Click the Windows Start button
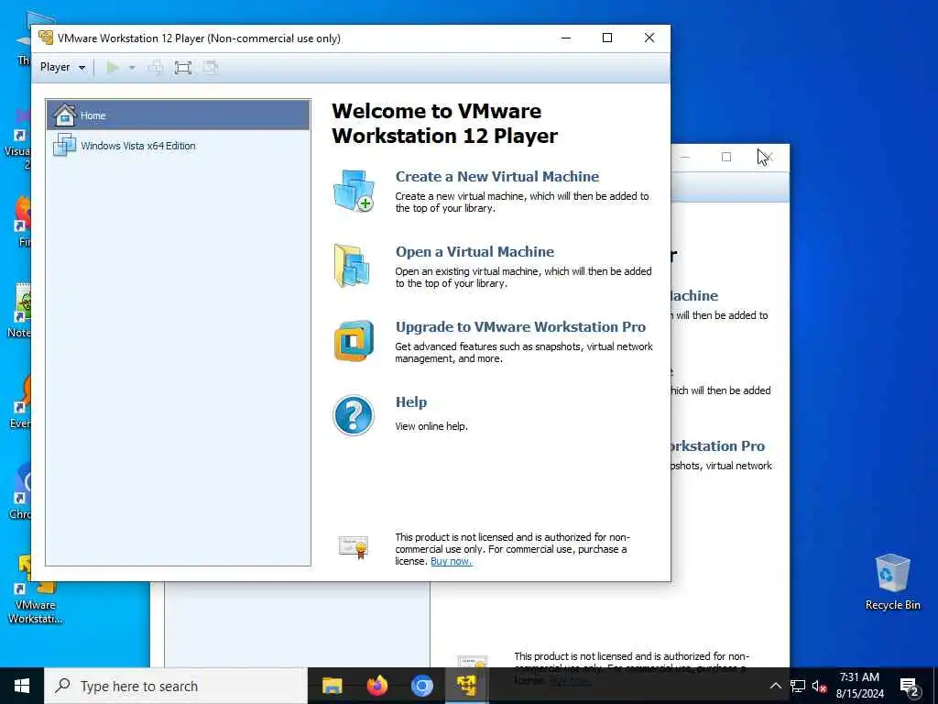The image size is (938, 704). tap(22, 686)
